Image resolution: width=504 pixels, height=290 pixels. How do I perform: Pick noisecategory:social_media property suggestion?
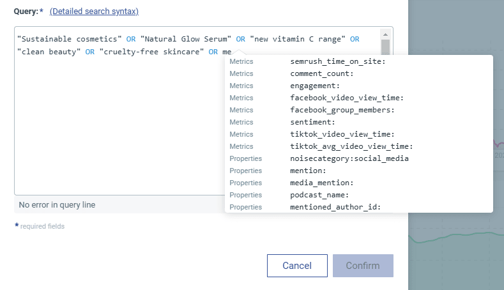(x=349, y=158)
